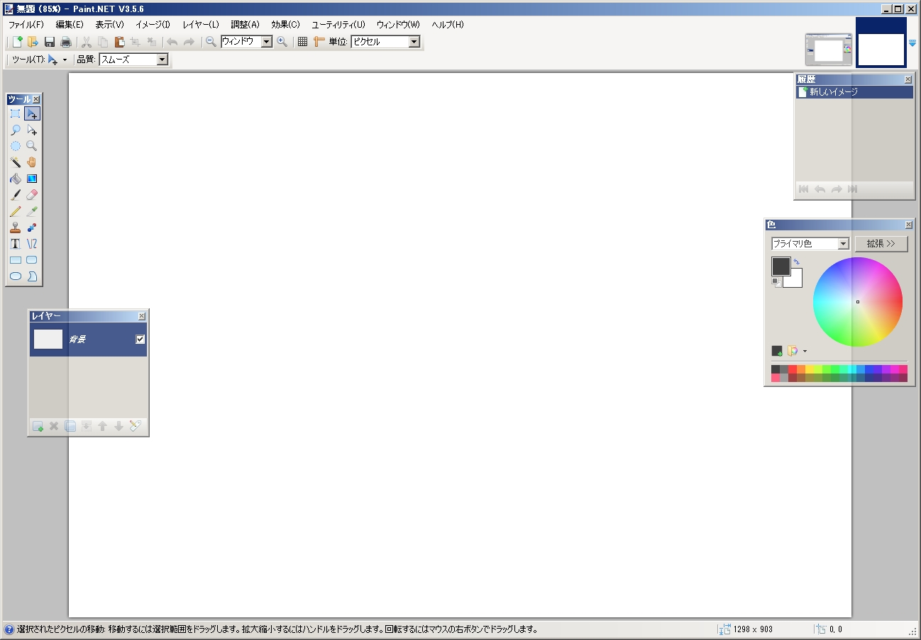This screenshot has height=640, width=921.
Task: Toggle the rulers display
Action: (319, 42)
